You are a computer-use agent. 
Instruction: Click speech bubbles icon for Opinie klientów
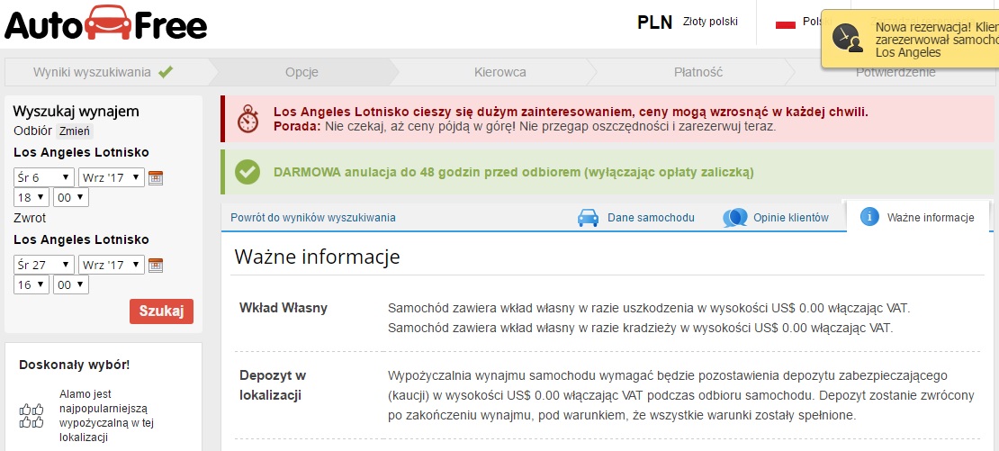coord(734,218)
